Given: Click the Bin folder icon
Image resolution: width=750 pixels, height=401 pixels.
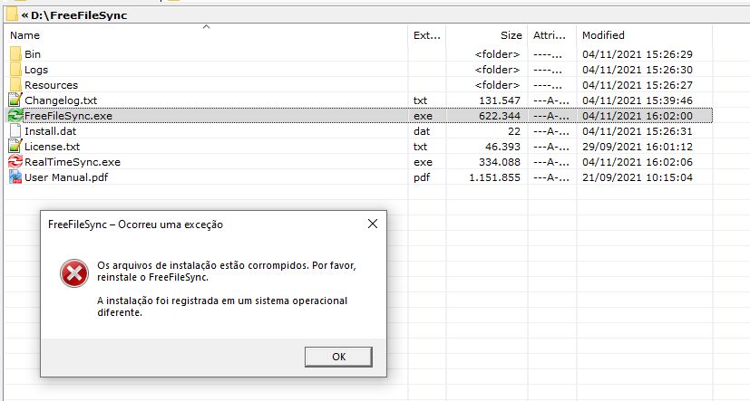Looking at the screenshot, I should (15, 54).
